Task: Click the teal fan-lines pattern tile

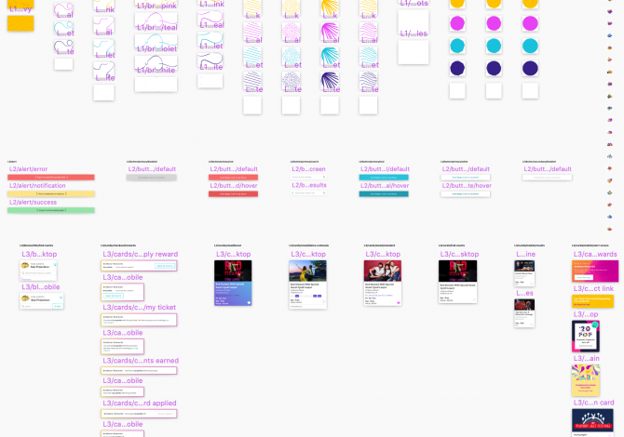Action: [330, 57]
